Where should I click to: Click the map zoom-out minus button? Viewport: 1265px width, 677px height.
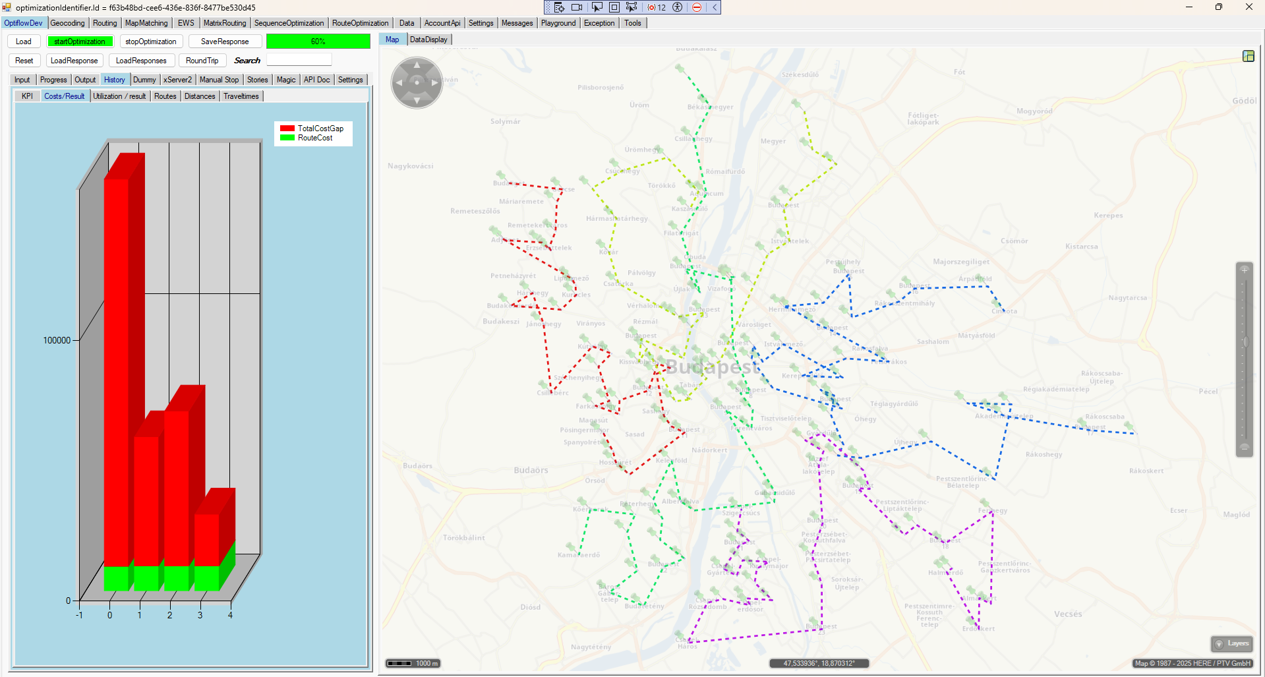click(1244, 448)
